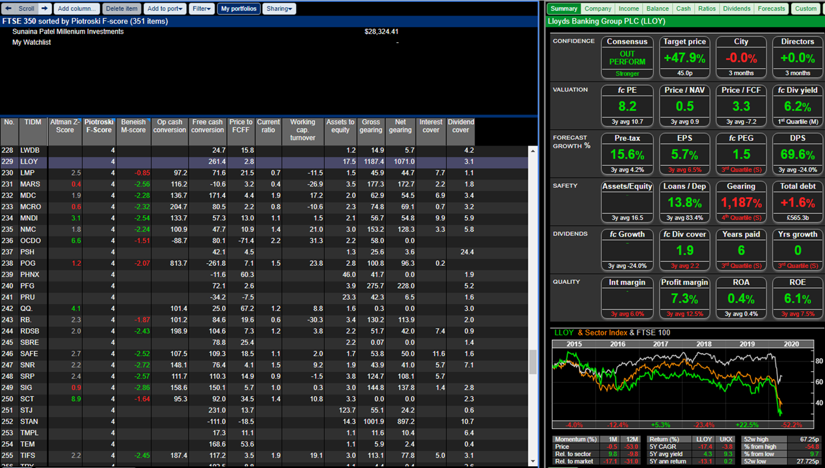Open the Sharing dropdown
This screenshot has height=468, width=825.
tap(280, 8)
